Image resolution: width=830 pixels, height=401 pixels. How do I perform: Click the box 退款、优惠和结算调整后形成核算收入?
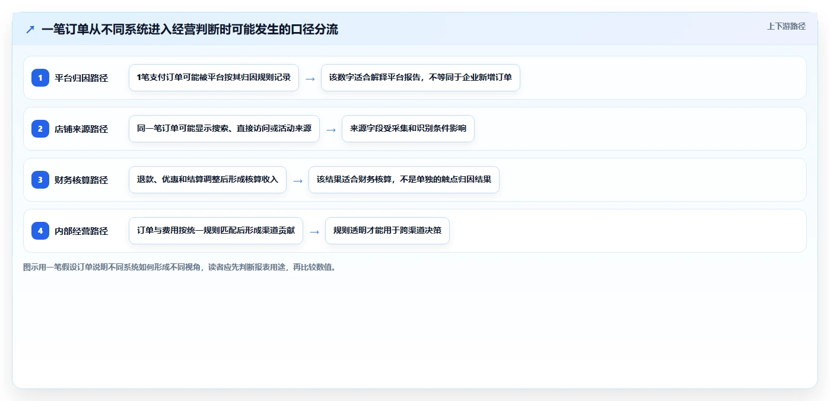[208, 180]
